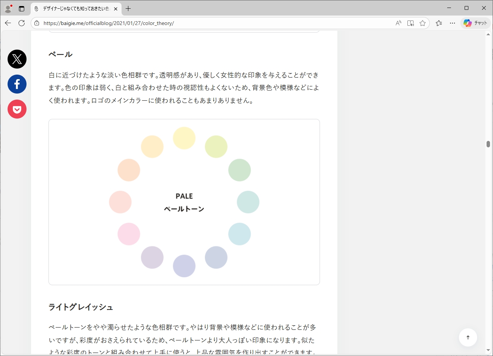The image size is (493, 356).
Task: Close the current article tab
Action: 115,8
